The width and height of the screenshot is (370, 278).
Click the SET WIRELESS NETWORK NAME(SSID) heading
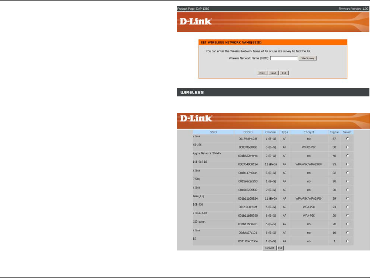tap(231, 42)
